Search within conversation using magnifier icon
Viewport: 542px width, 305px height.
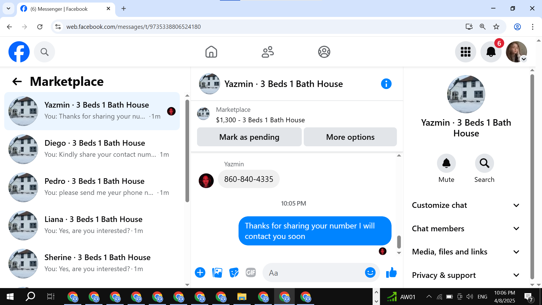(484, 163)
